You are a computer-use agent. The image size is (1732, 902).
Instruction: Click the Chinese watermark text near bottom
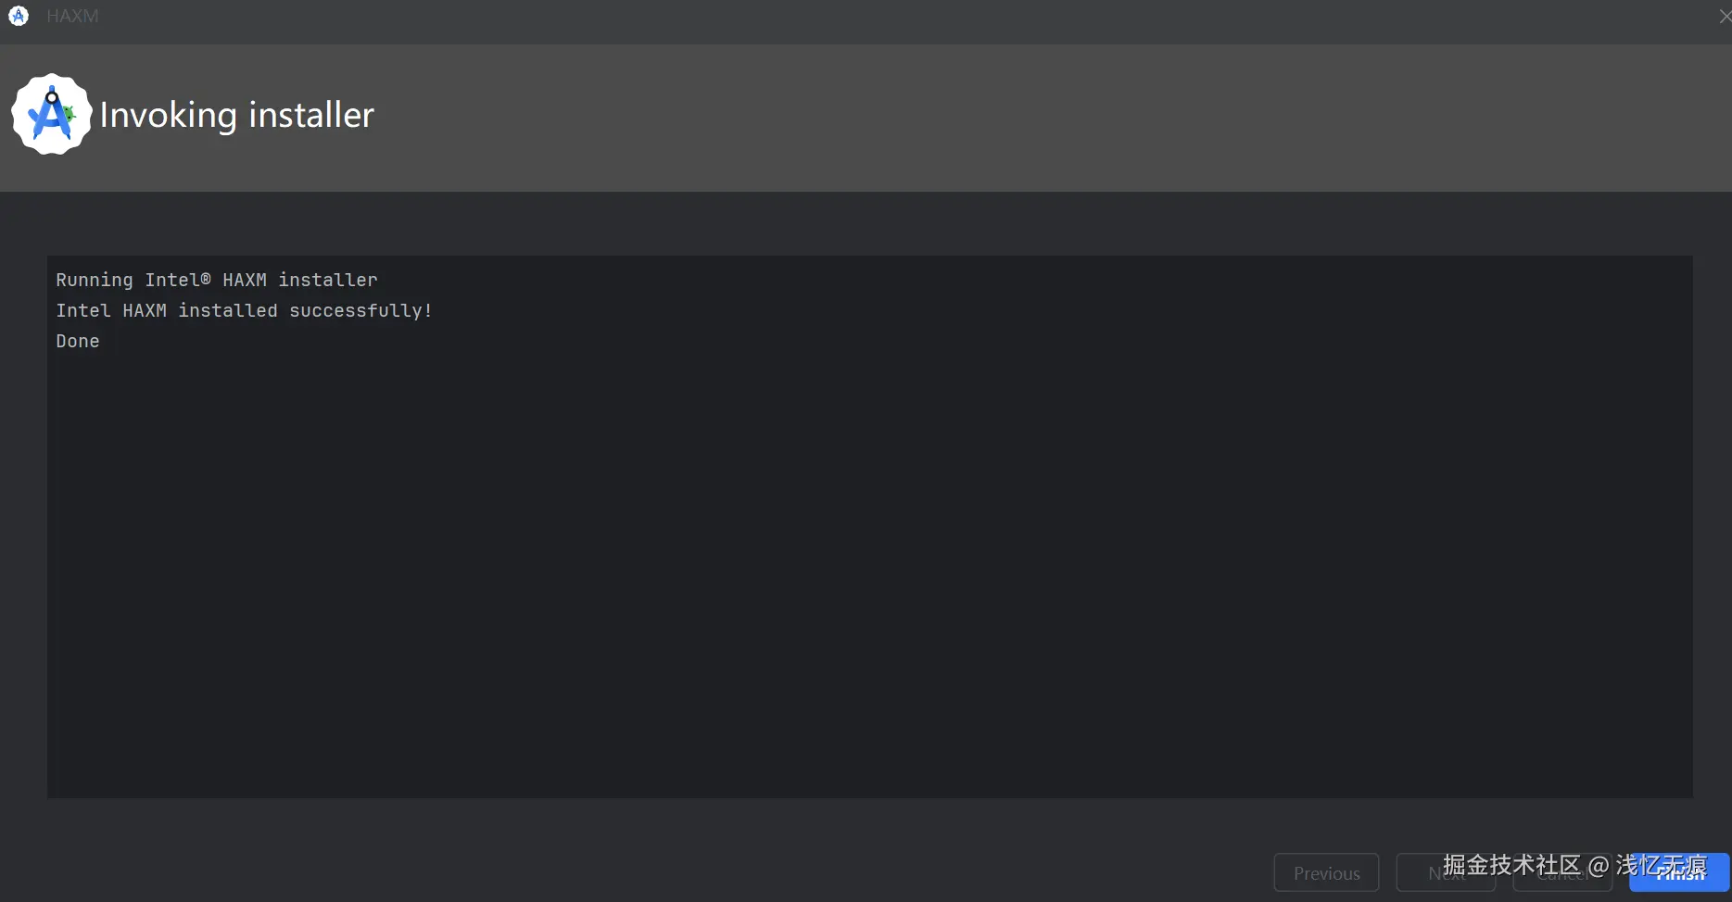click(x=1574, y=865)
